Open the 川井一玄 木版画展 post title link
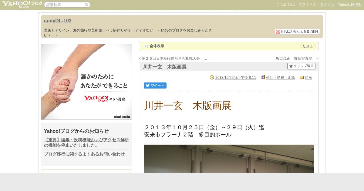The width and height of the screenshot is (364, 191). [x=165, y=67]
